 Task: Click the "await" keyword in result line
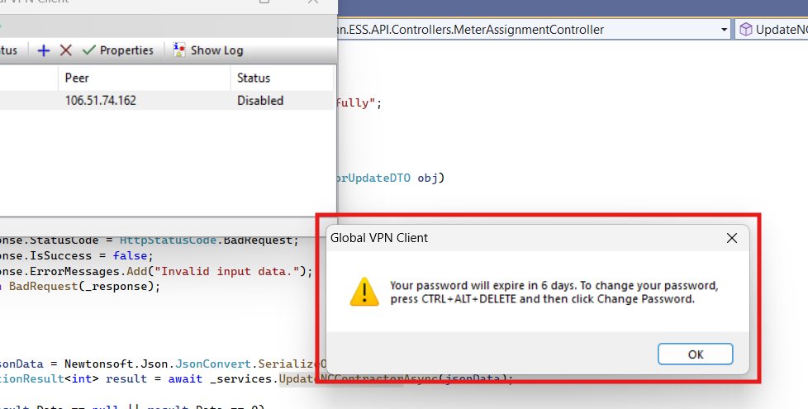click(185, 379)
